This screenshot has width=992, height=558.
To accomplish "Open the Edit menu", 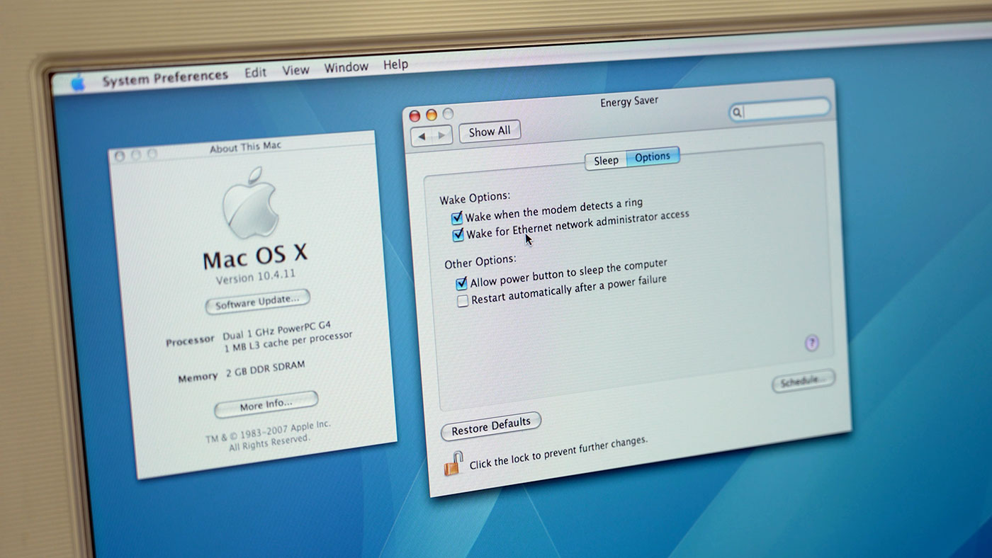I will point(256,72).
